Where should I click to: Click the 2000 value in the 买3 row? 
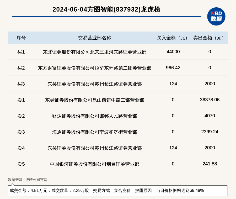pyautogui.click(x=210, y=83)
